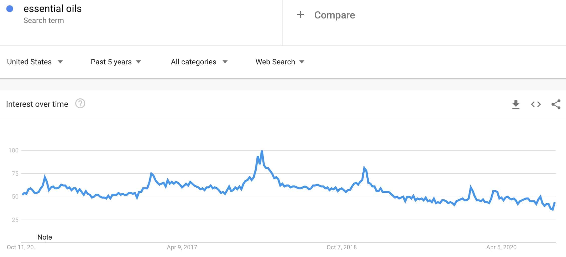Share the interest over time chart
The width and height of the screenshot is (566, 257).
(x=556, y=104)
